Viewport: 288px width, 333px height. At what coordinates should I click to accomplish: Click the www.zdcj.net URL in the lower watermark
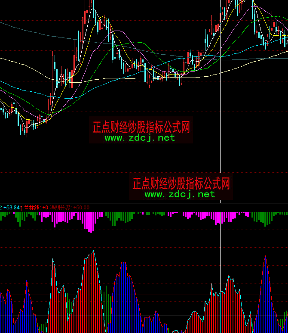(x=180, y=194)
